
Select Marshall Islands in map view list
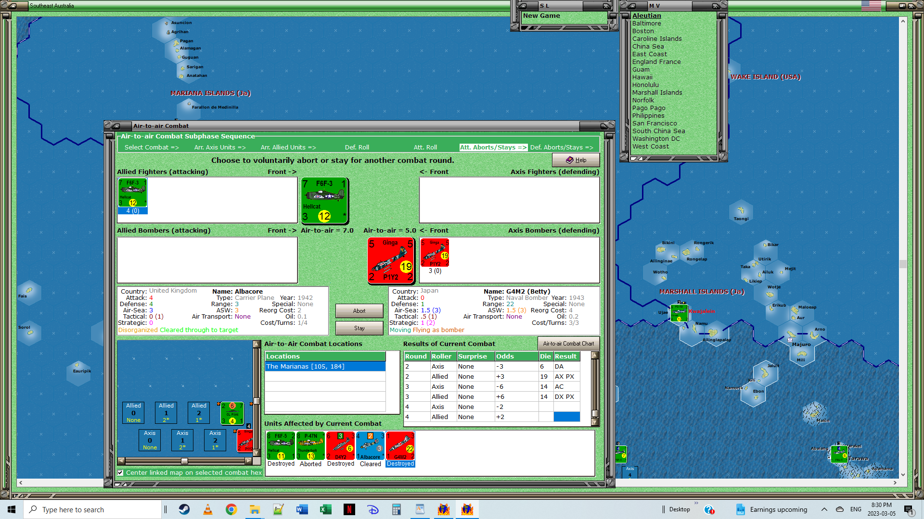coord(657,93)
